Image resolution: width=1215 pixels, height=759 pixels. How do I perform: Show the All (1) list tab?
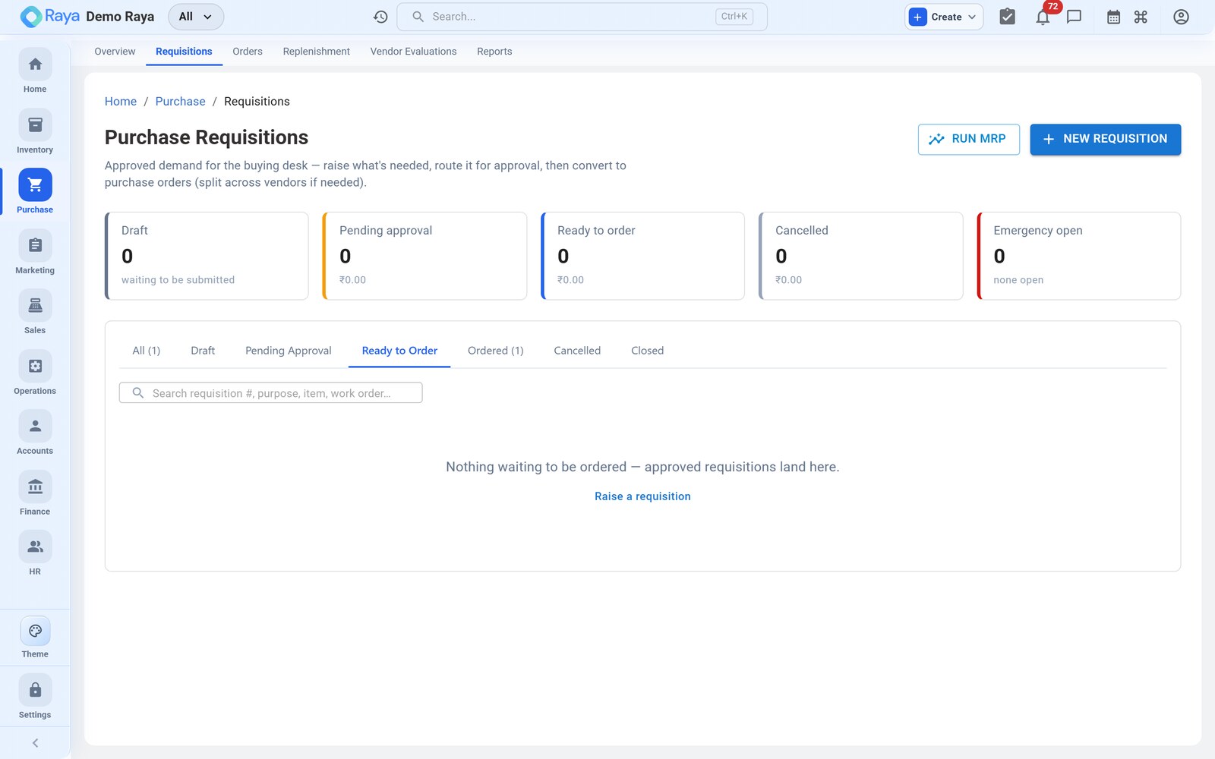(147, 351)
